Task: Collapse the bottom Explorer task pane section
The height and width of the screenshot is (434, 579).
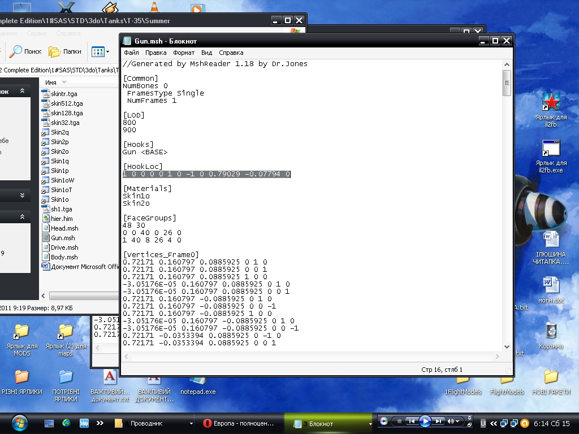Action: coord(22,217)
